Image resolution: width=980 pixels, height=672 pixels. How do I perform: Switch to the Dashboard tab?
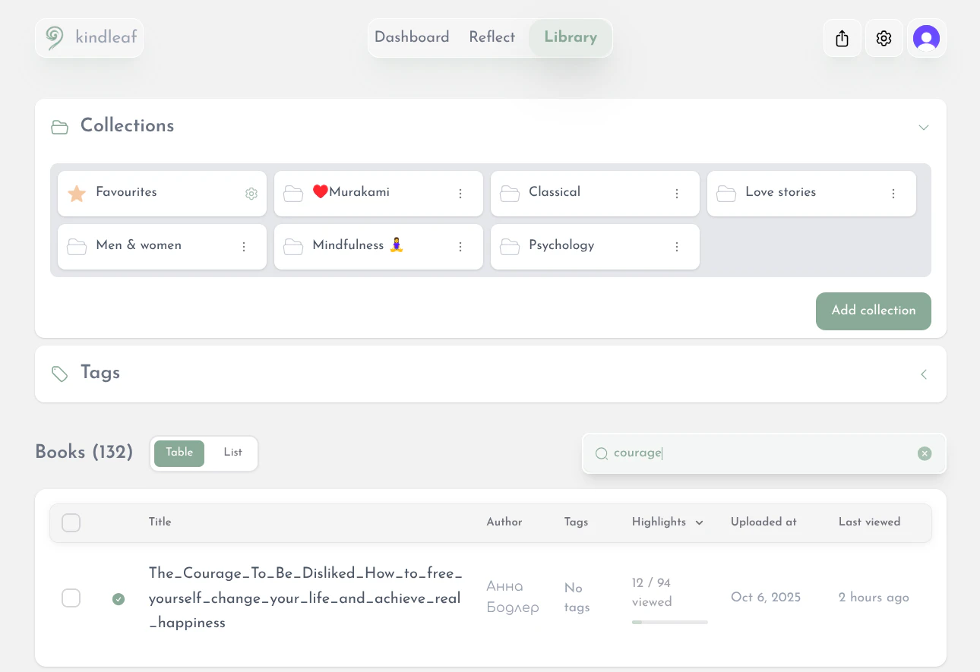coord(412,37)
